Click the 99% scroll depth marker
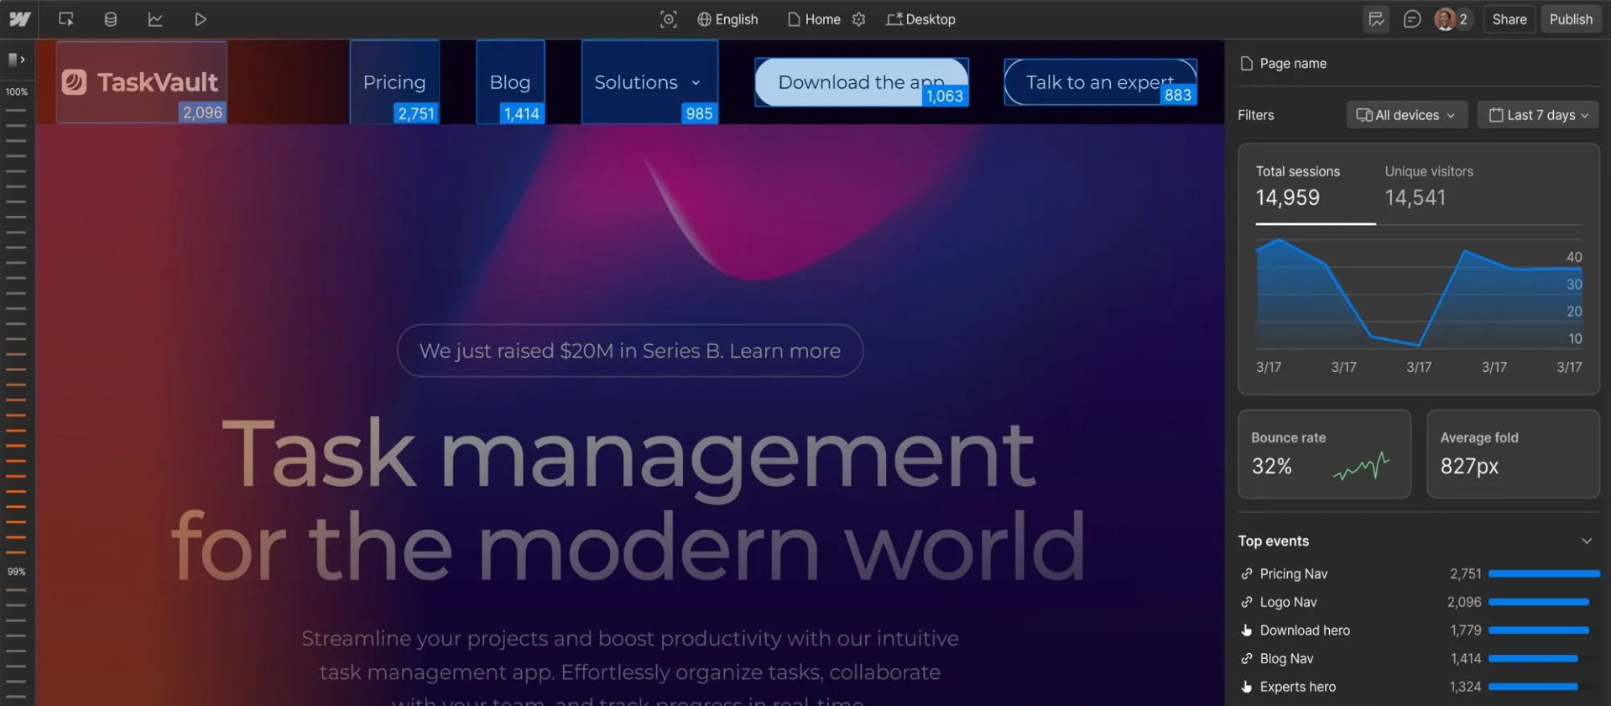Image resolution: width=1611 pixels, height=706 pixels. 17,572
